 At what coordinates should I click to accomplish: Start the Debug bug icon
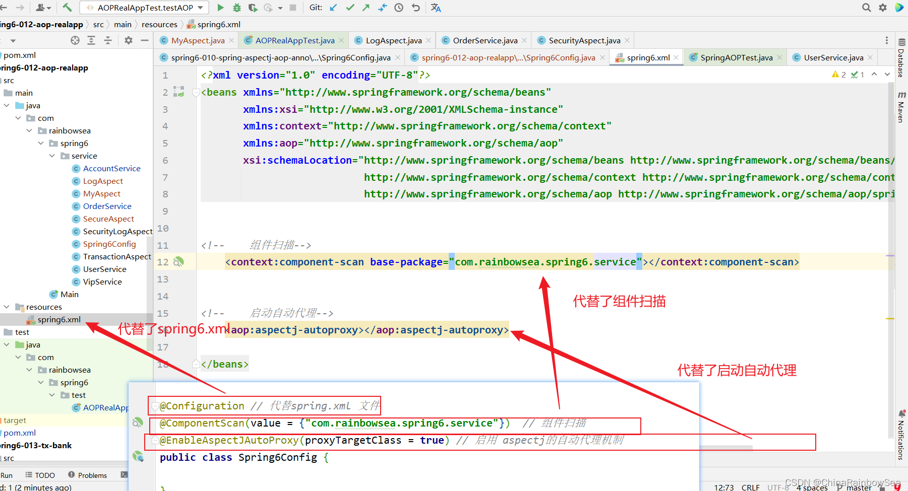pyautogui.click(x=237, y=8)
